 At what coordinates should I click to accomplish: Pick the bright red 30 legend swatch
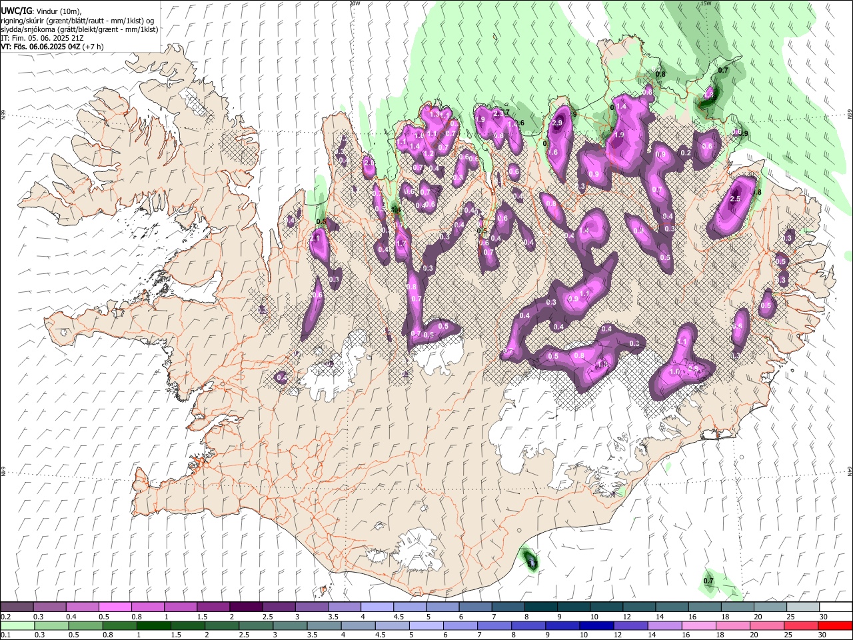pyautogui.click(x=836, y=625)
